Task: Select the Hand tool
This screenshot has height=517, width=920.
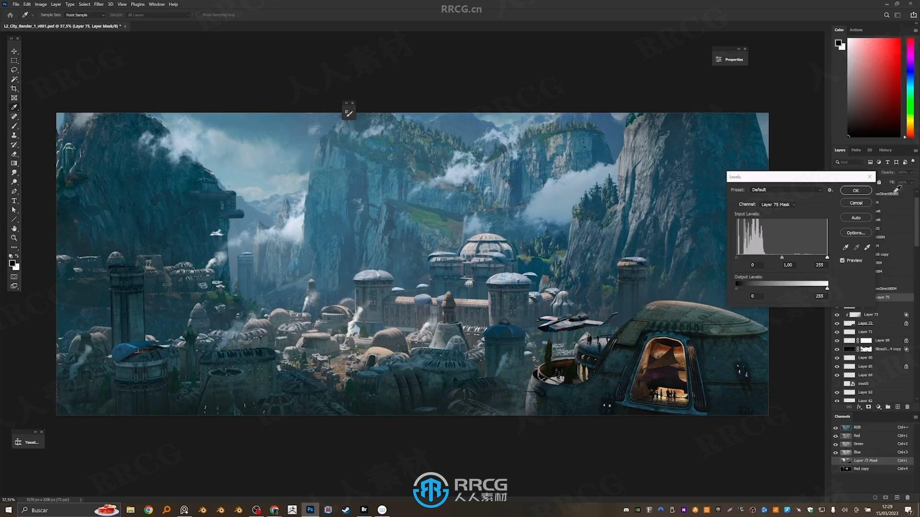Action: click(x=14, y=228)
